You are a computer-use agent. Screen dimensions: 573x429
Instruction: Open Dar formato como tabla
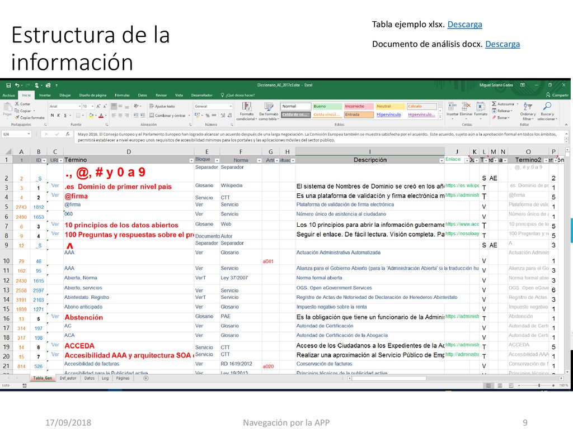tap(269, 111)
